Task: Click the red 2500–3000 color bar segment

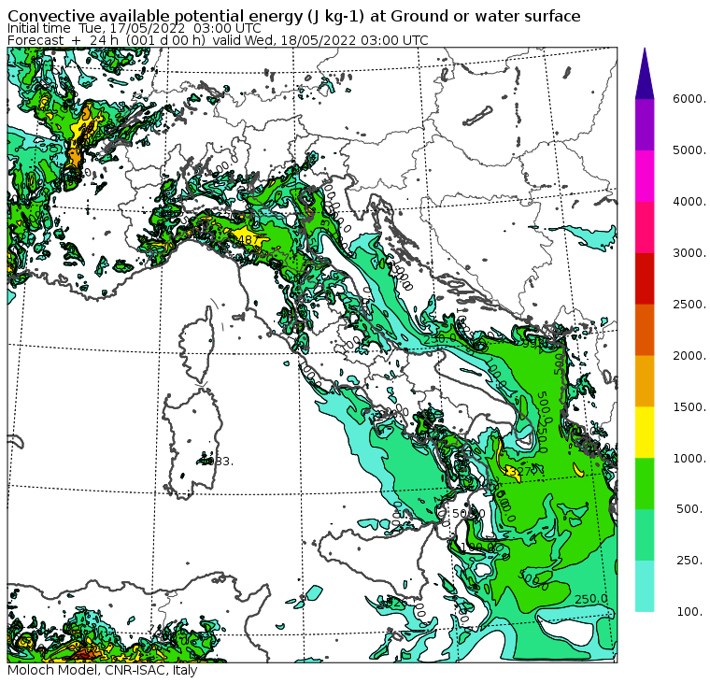Action: coord(645,278)
